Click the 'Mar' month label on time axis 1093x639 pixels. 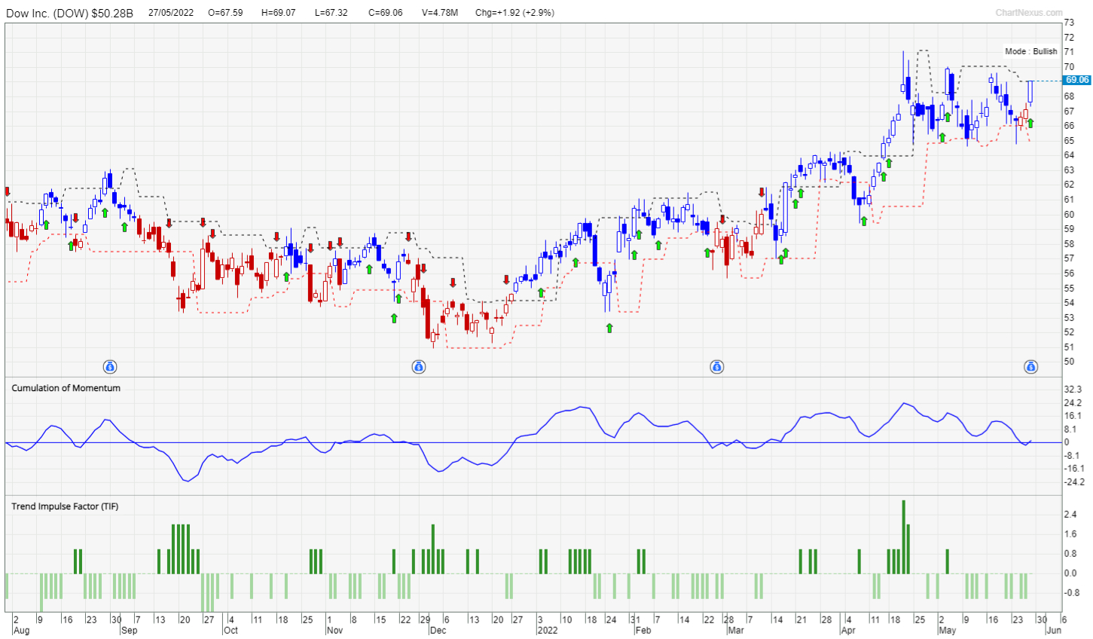(735, 631)
